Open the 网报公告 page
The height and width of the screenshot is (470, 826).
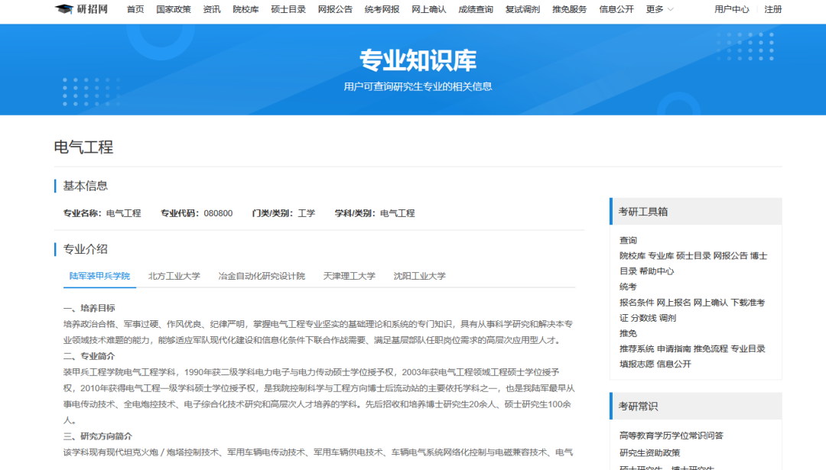(335, 9)
